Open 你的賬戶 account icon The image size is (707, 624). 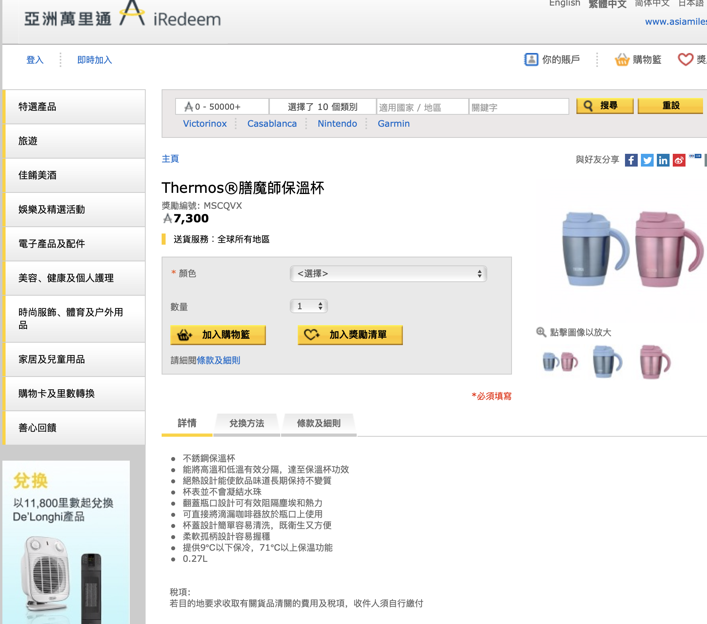click(x=531, y=59)
